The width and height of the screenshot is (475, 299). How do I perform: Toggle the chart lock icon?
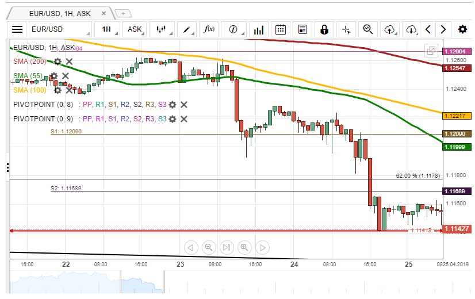pos(324,29)
